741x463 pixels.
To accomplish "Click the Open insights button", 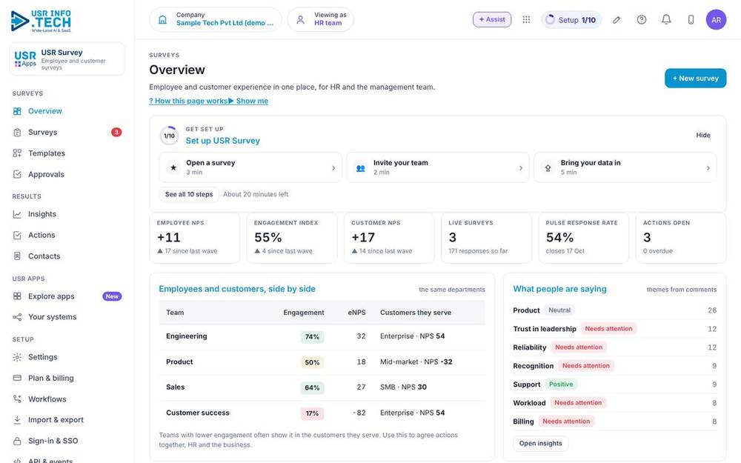I will pos(541,443).
